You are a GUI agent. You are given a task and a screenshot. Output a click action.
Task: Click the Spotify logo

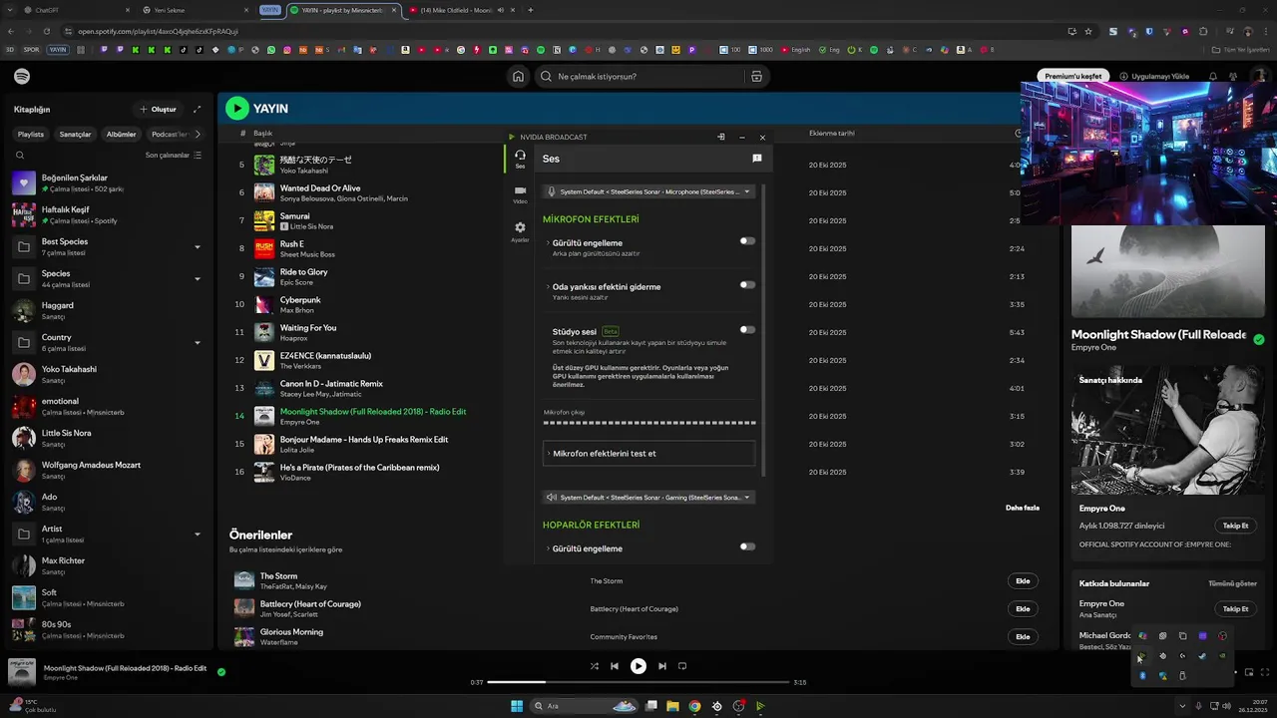(x=22, y=76)
